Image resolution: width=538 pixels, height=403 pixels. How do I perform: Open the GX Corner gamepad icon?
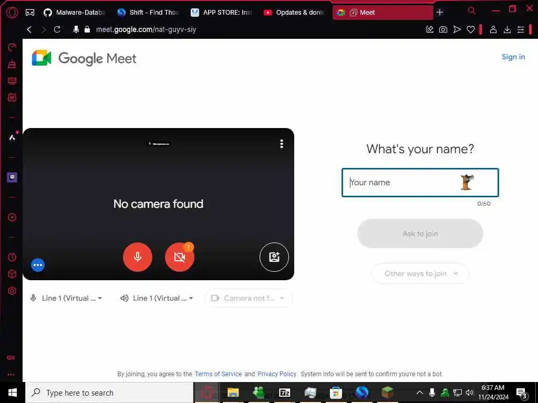[x=30, y=13]
